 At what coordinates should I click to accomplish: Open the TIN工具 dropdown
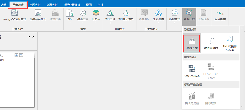click(x=110, y=16)
